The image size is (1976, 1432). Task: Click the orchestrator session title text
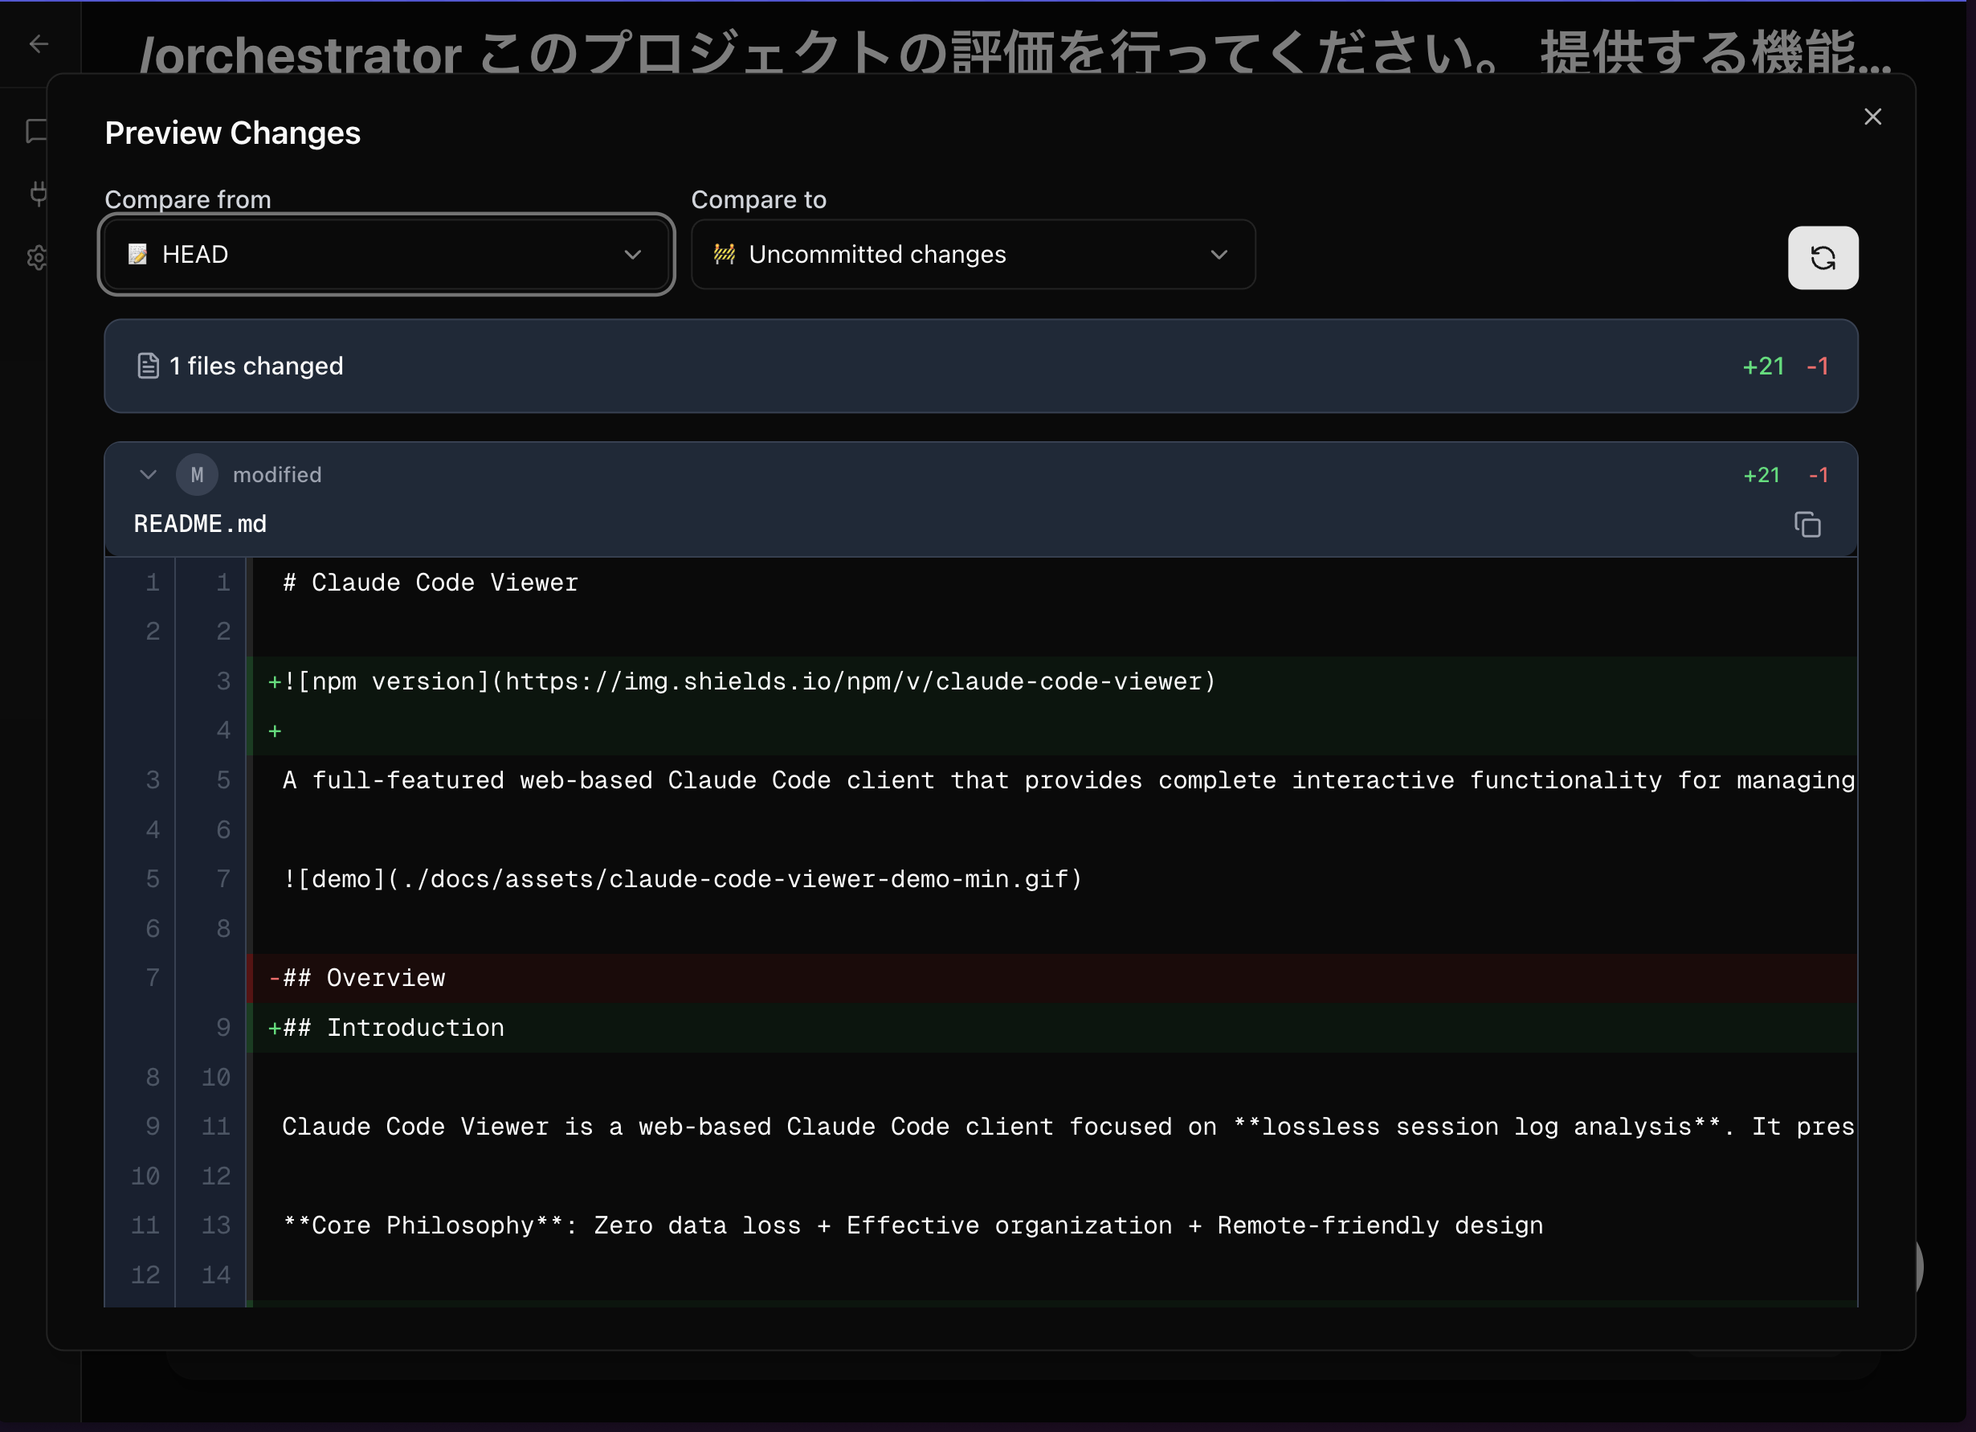coord(1015,54)
